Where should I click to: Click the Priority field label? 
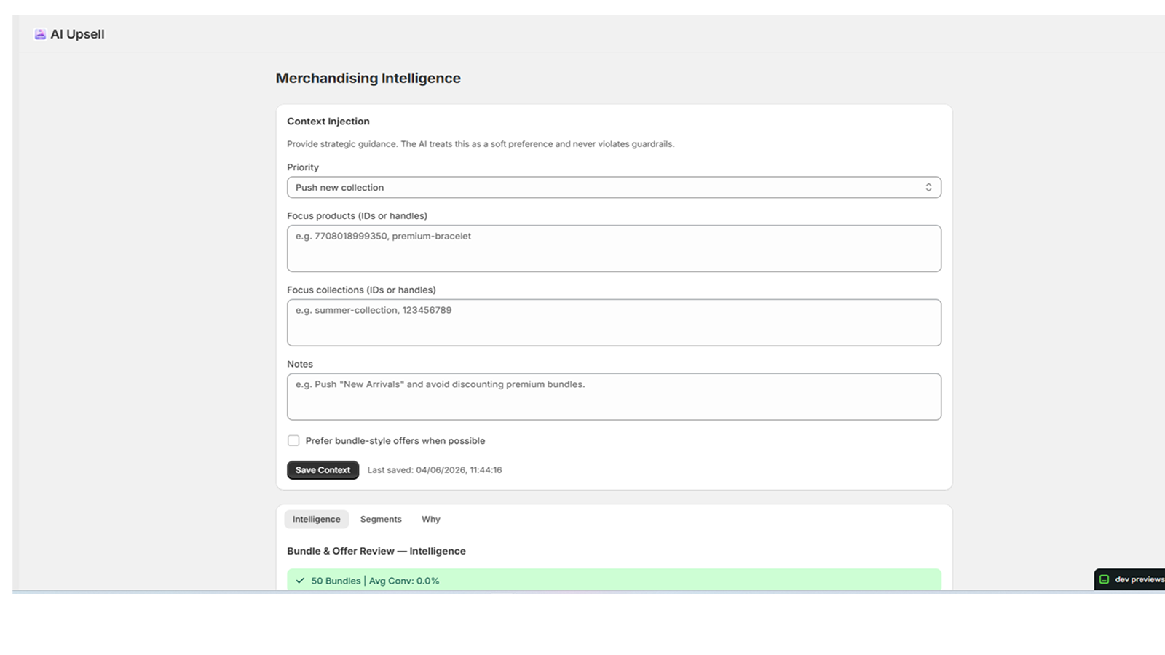tap(303, 167)
